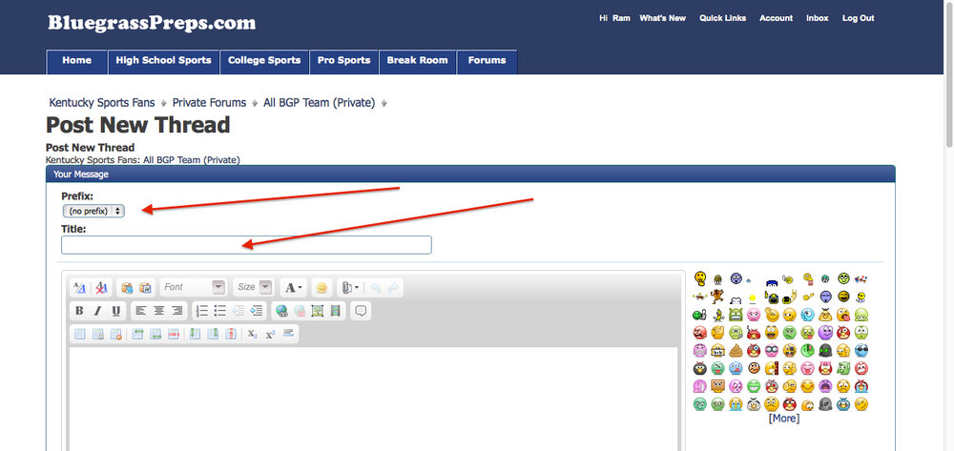Insert a numbered list
Image resolution: width=954 pixels, height=451 pixels.
tap(202, 311)
